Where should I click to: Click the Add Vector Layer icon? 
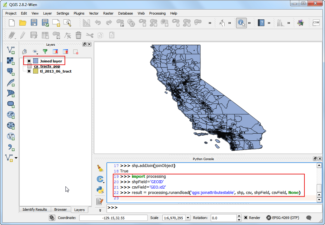coord(10,50)
